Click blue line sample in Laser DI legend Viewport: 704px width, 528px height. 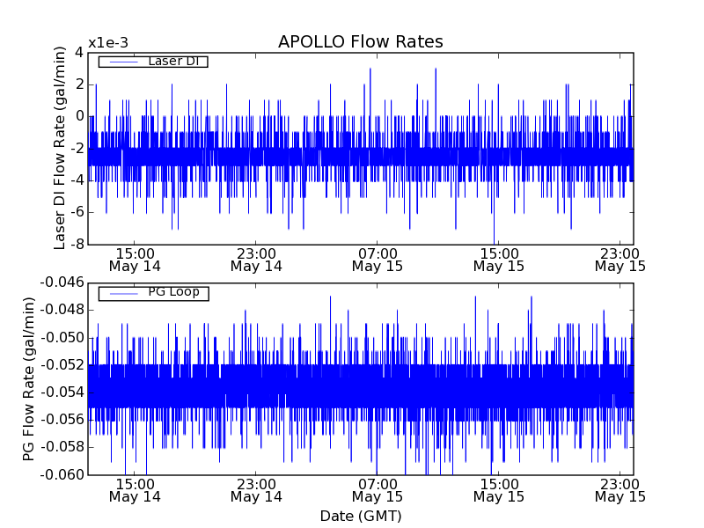(121, 62)
